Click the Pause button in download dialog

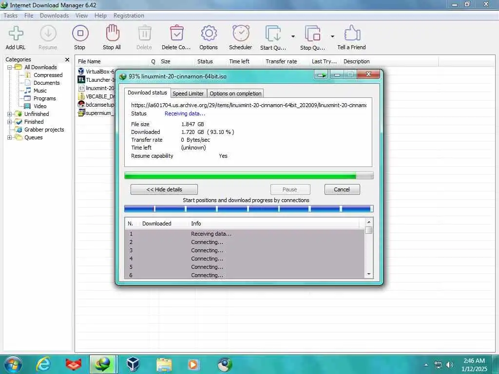[x=290, y=189]
